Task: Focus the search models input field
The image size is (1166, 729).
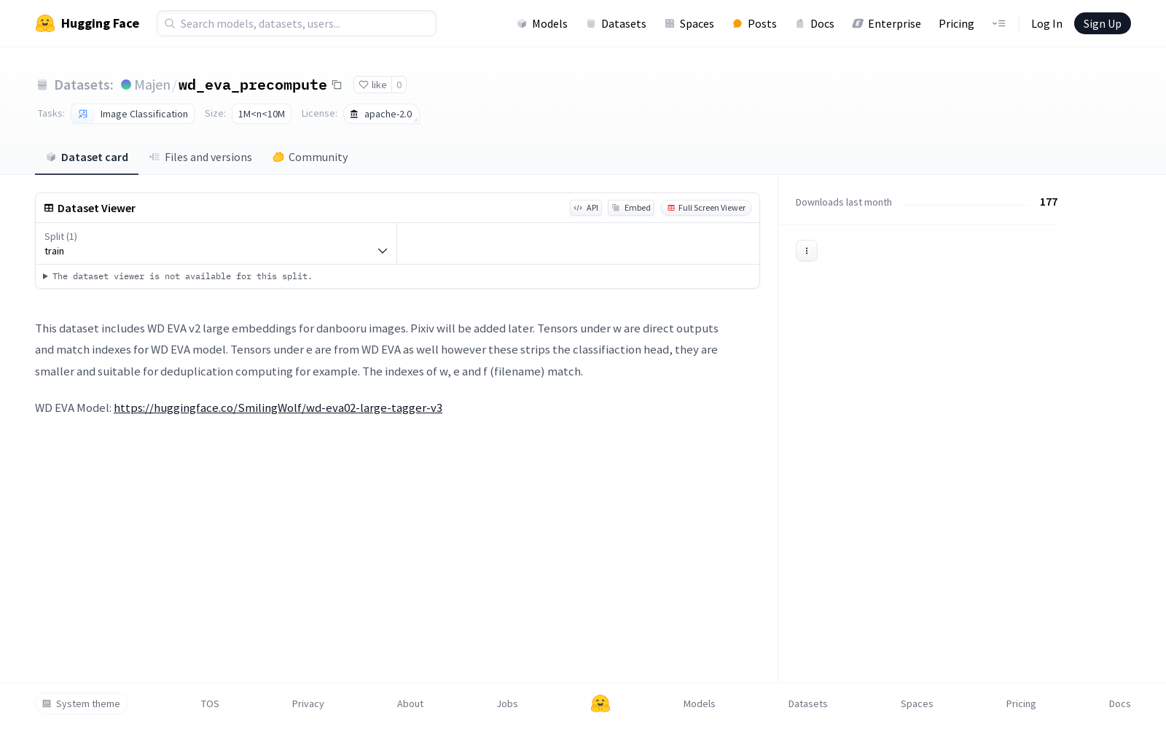Action: (x=297, y=23)
